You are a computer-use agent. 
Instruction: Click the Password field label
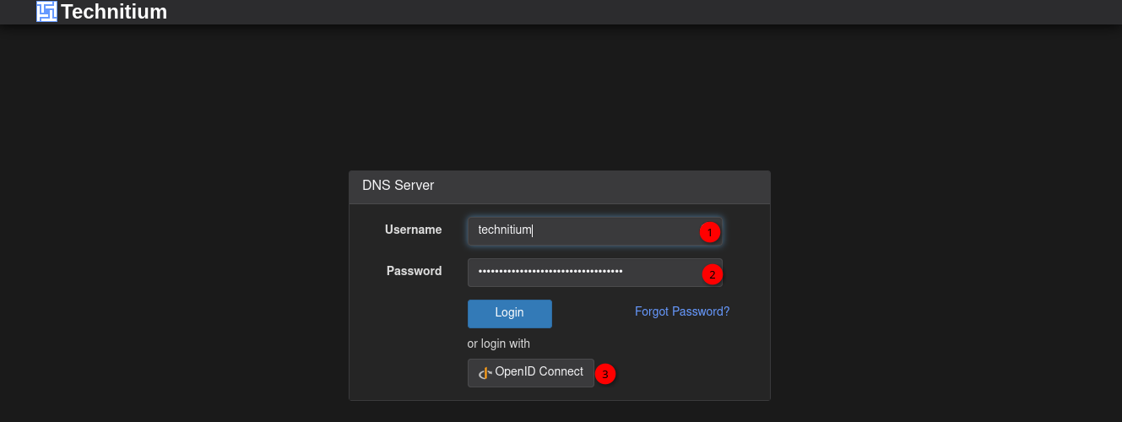pos(415,271)
